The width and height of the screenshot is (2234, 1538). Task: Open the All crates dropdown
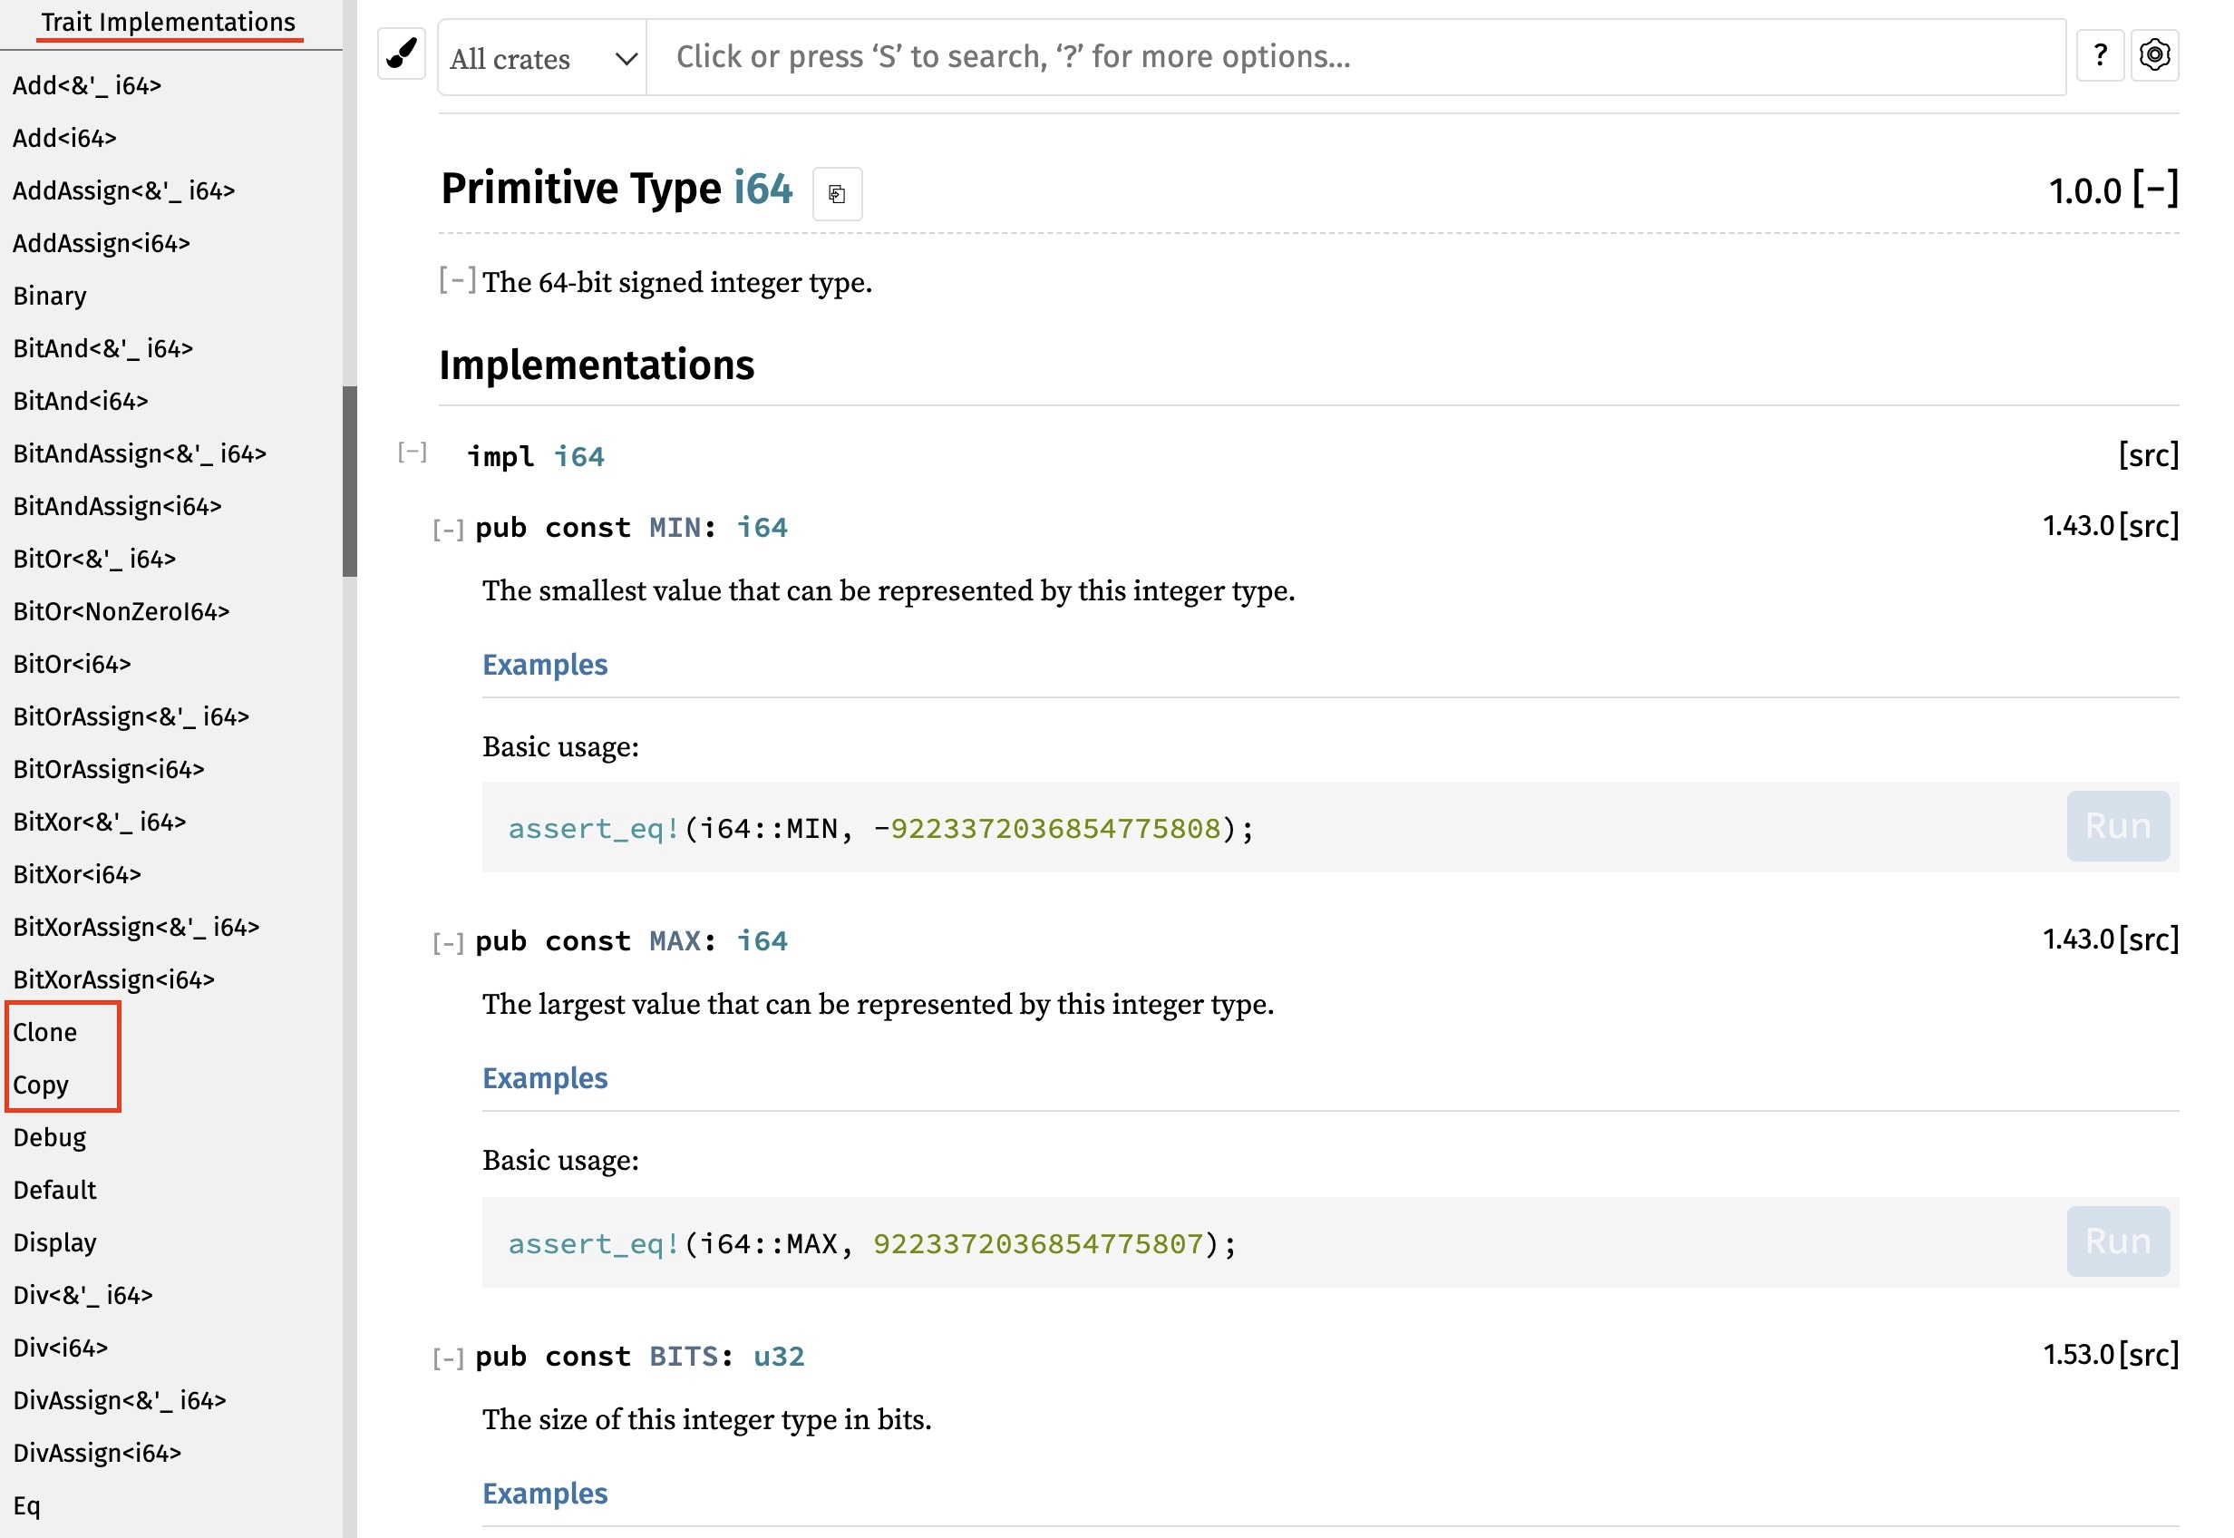tap(541, 58)
